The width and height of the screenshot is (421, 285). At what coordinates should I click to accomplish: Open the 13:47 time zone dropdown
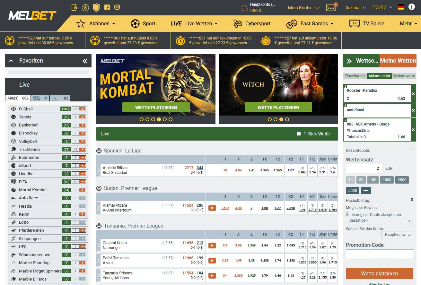point(382,7)
